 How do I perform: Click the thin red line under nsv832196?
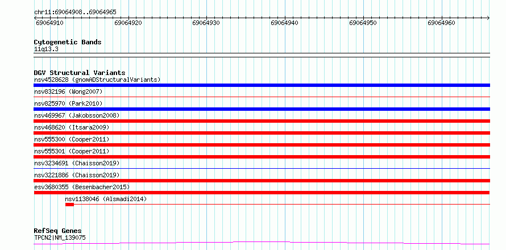[262, 97]
